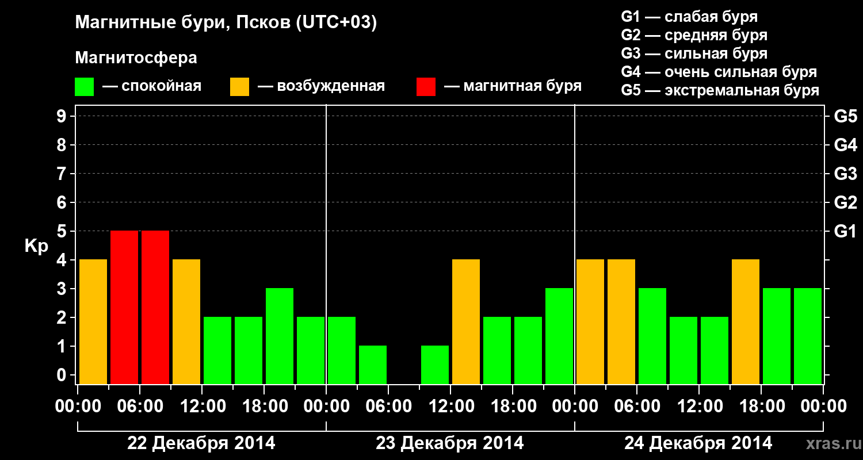Click the green Kp 3 bar on 23 December
This screenshot has height=460, width=863.
point(559,336)
